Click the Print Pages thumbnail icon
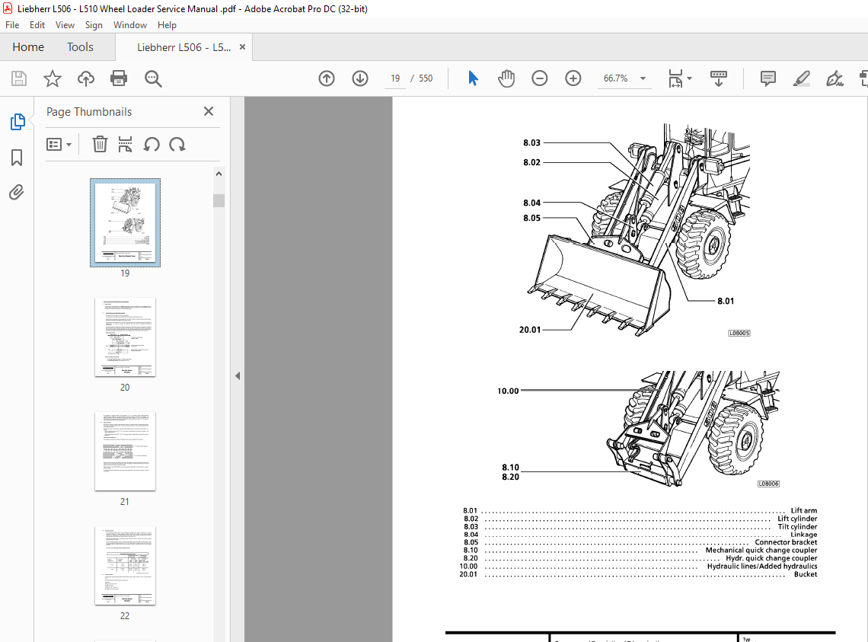Screen dimensions: 868x642 pos(125,145)
